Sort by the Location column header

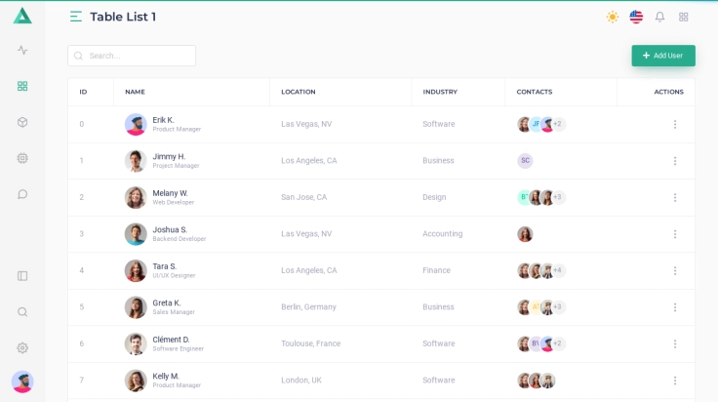[299, 92]
